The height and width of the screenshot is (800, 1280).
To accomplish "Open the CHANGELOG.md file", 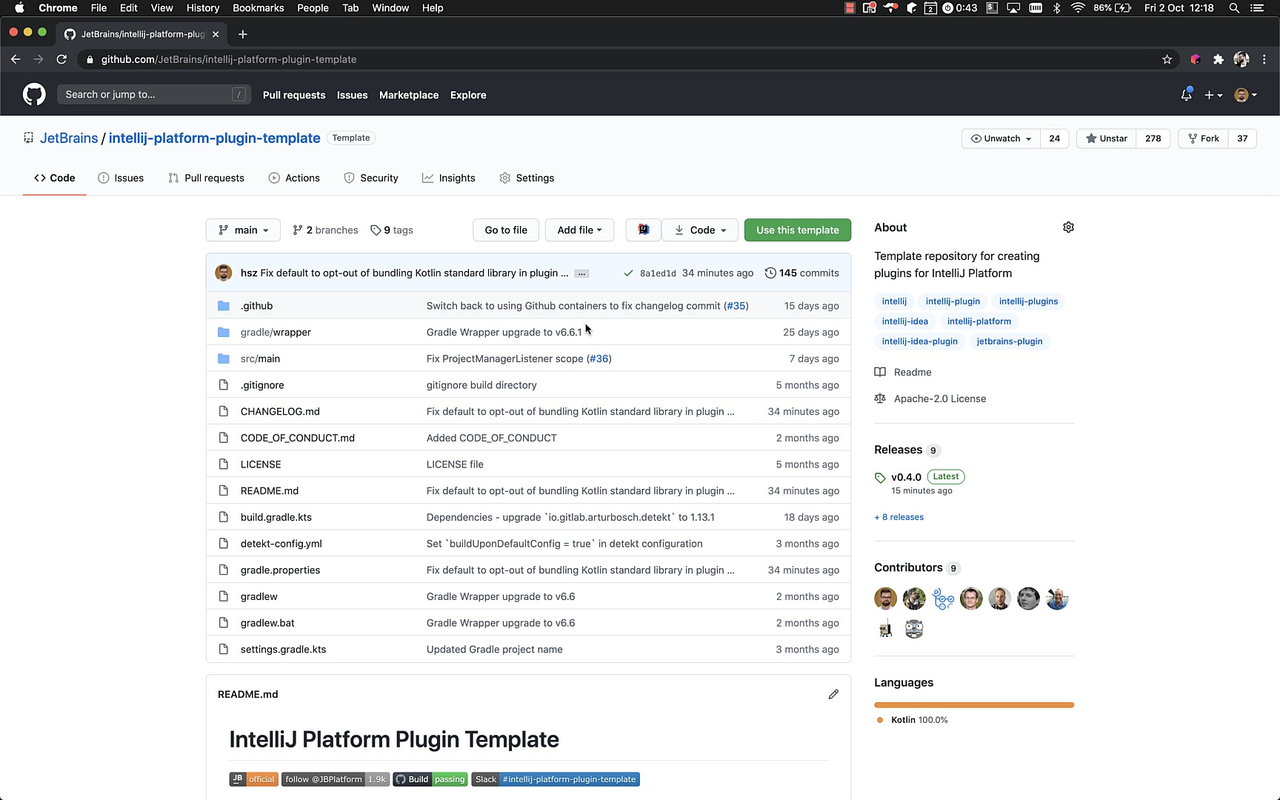I will (280, 411).
